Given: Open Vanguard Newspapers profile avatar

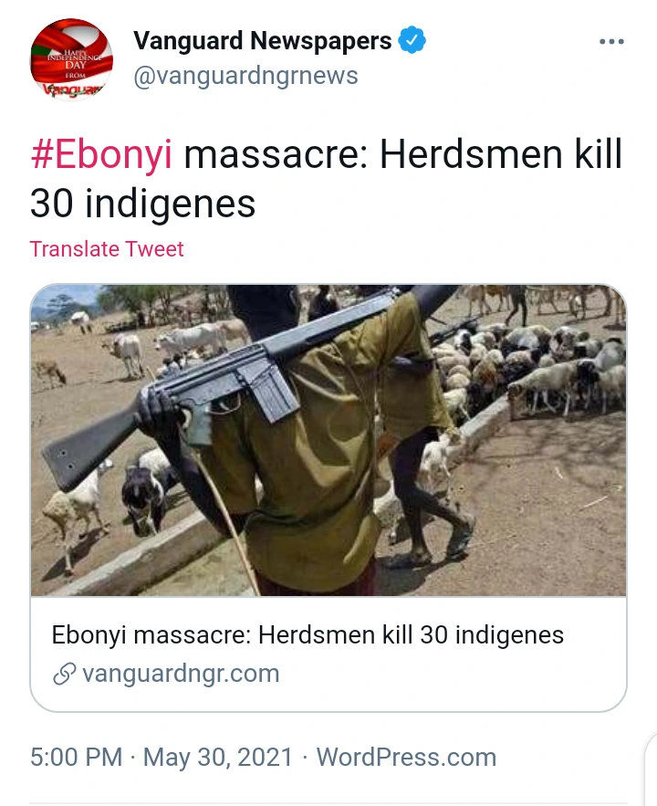Looking at the screenshot, I should [71, 58].
